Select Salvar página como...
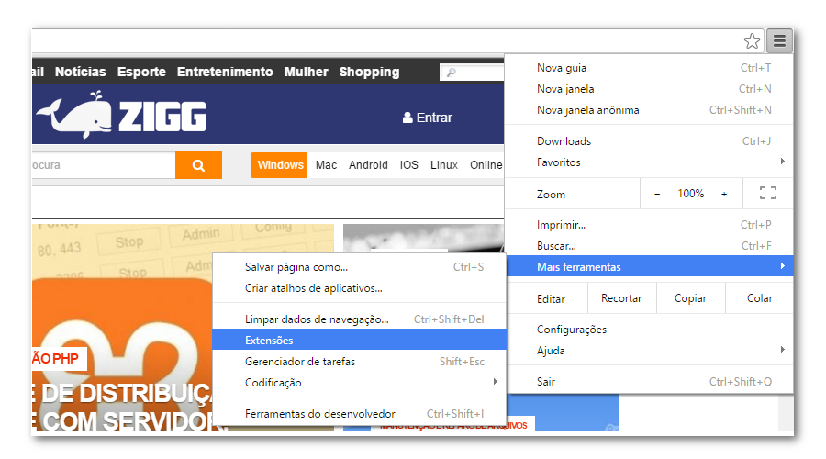Image resolution: width=826 pixels, height=459 pixels. [x=359, y=267]
